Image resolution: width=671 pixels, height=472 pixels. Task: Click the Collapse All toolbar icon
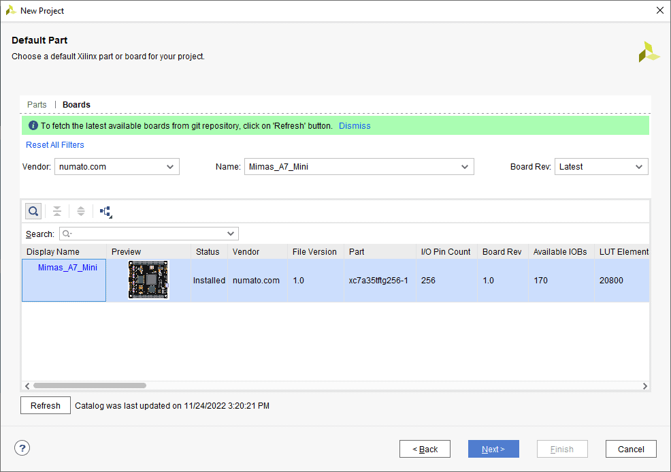click(57, 211)
